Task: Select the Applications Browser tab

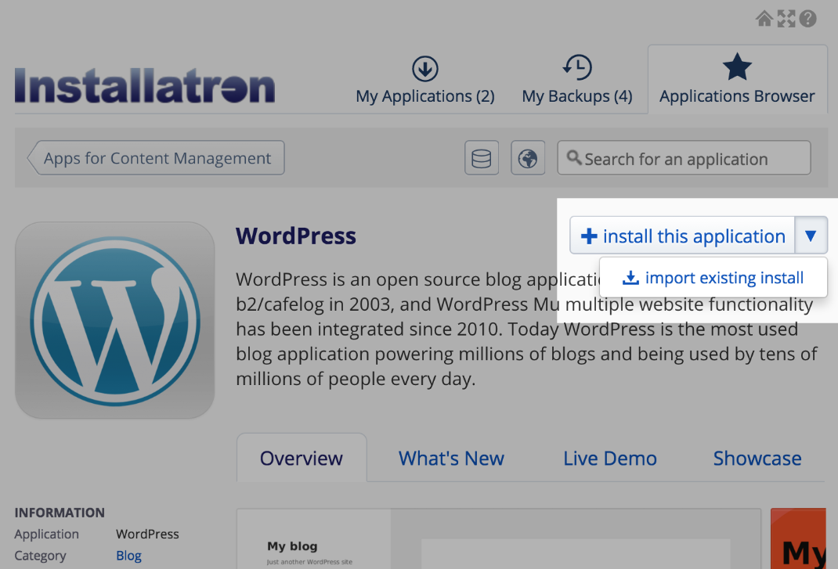Action: [737, 81]
